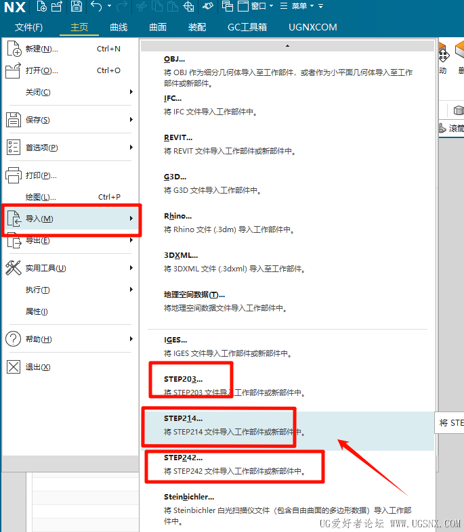This screenshot has width=464, height=532.
Task: Click the 实用工具 wrench icon in menu
Action: point(14,268)
